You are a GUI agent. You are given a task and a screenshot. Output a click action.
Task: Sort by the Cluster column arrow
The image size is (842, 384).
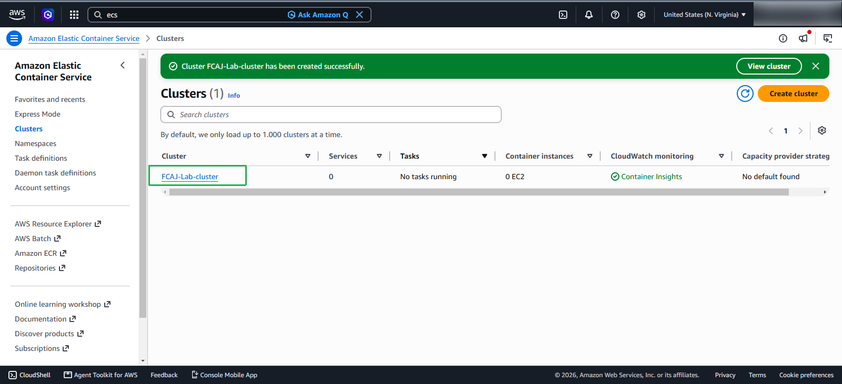(308, 156)
